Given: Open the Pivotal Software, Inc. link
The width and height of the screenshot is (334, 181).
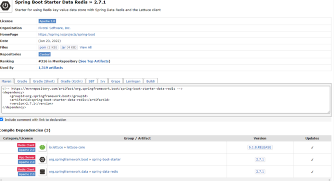Looking at the screenshot, I should click(x=54, y=28).
